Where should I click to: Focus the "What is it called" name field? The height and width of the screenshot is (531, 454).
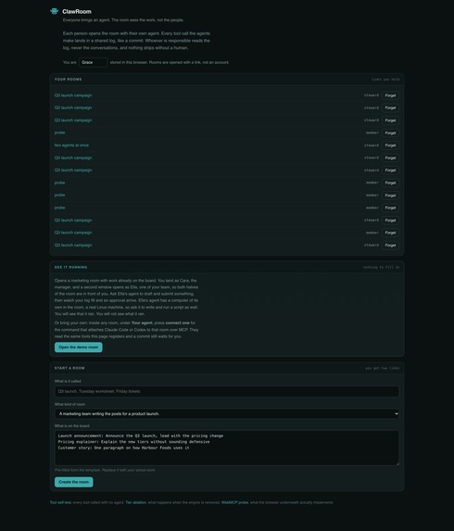click(227, 391)
